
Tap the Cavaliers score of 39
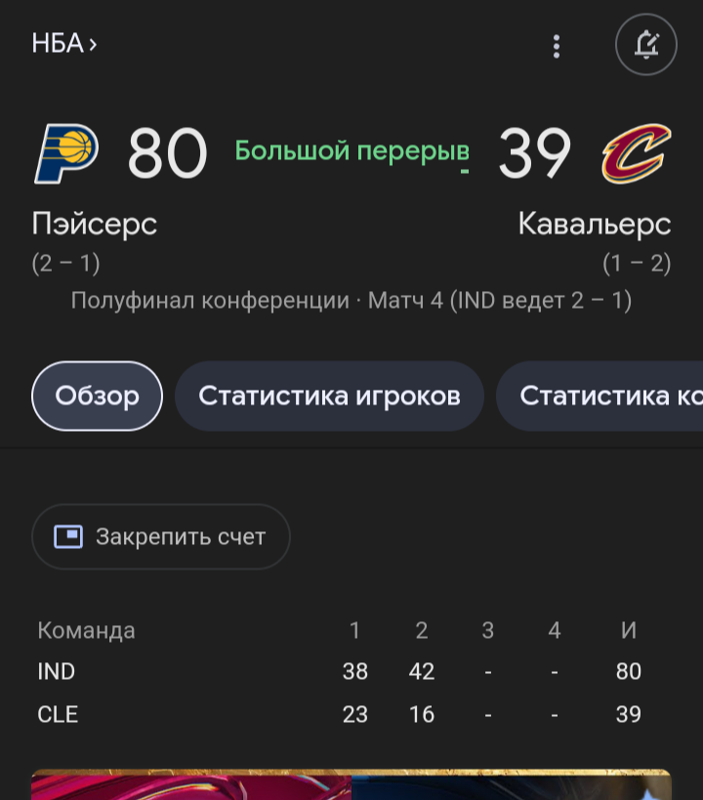[534, 153]
